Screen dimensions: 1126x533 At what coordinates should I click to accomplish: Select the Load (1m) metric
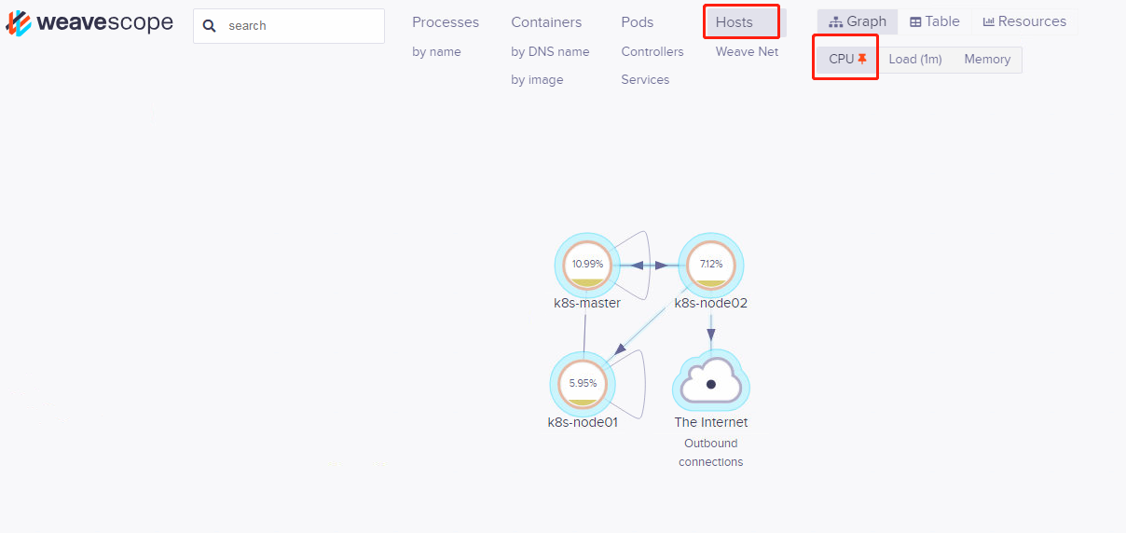[915, 60]
